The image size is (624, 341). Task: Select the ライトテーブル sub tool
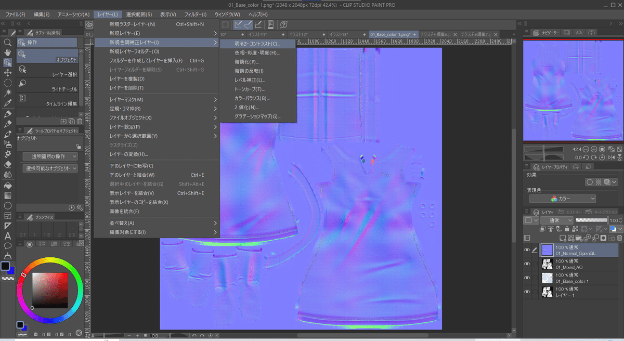point(47,85)
